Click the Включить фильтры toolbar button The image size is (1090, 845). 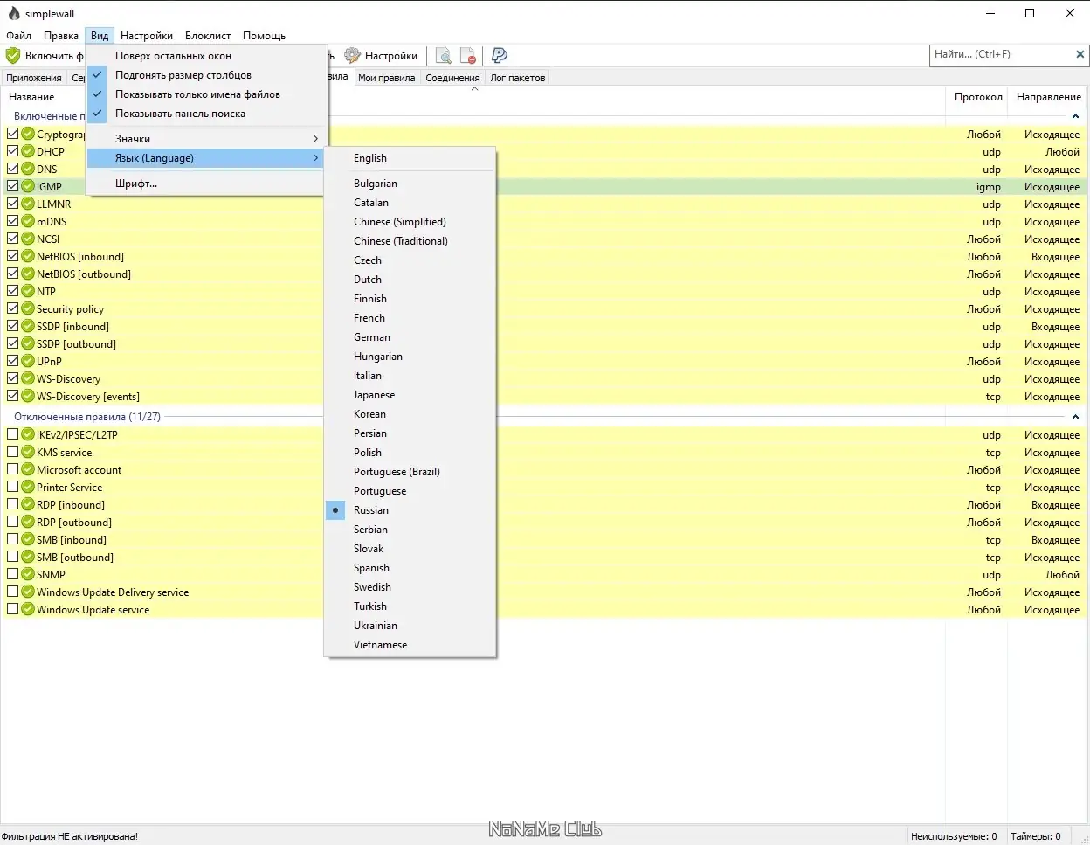coord(45,56)
